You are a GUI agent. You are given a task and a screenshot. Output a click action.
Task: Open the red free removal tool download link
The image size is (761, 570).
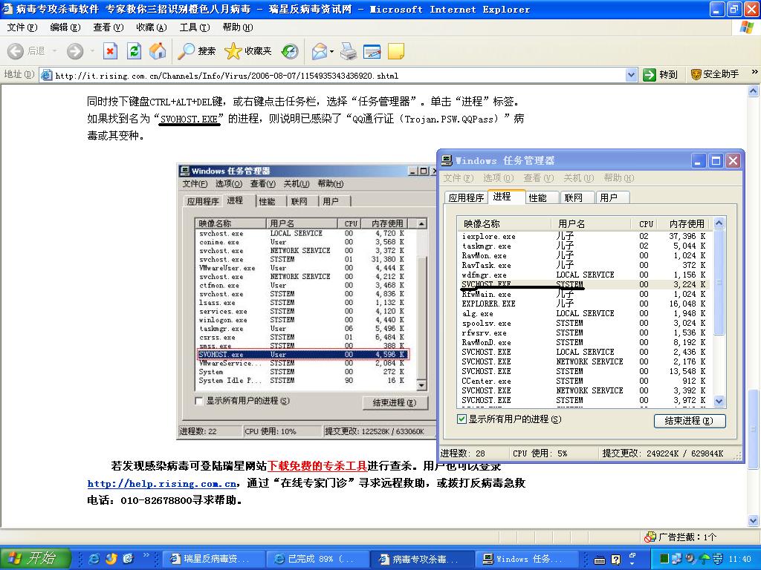point(317,466)
